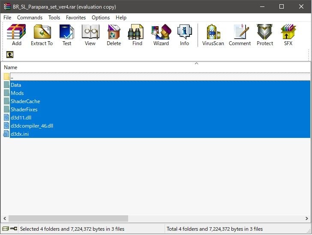Click the ShaderCache folder icon

(x=6, y=101)
